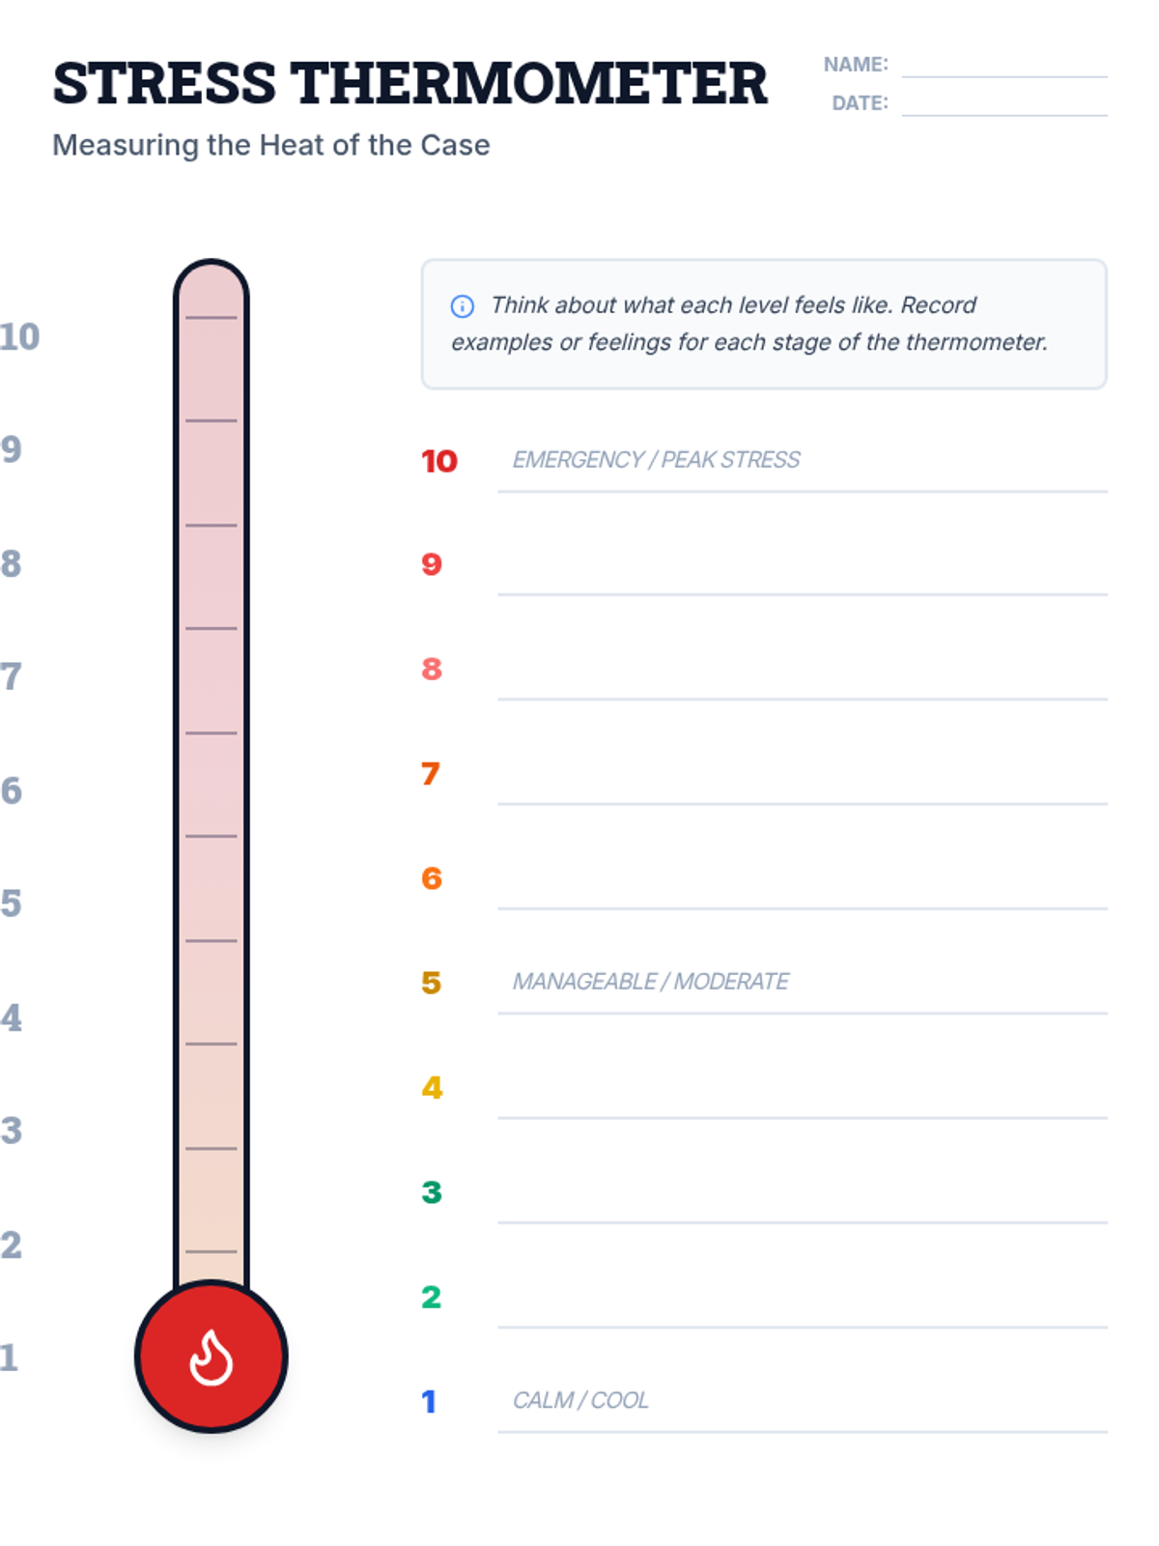Click the Stress Thermometer title
This screenshot has height=1546, width=1159.
point(410,84)
